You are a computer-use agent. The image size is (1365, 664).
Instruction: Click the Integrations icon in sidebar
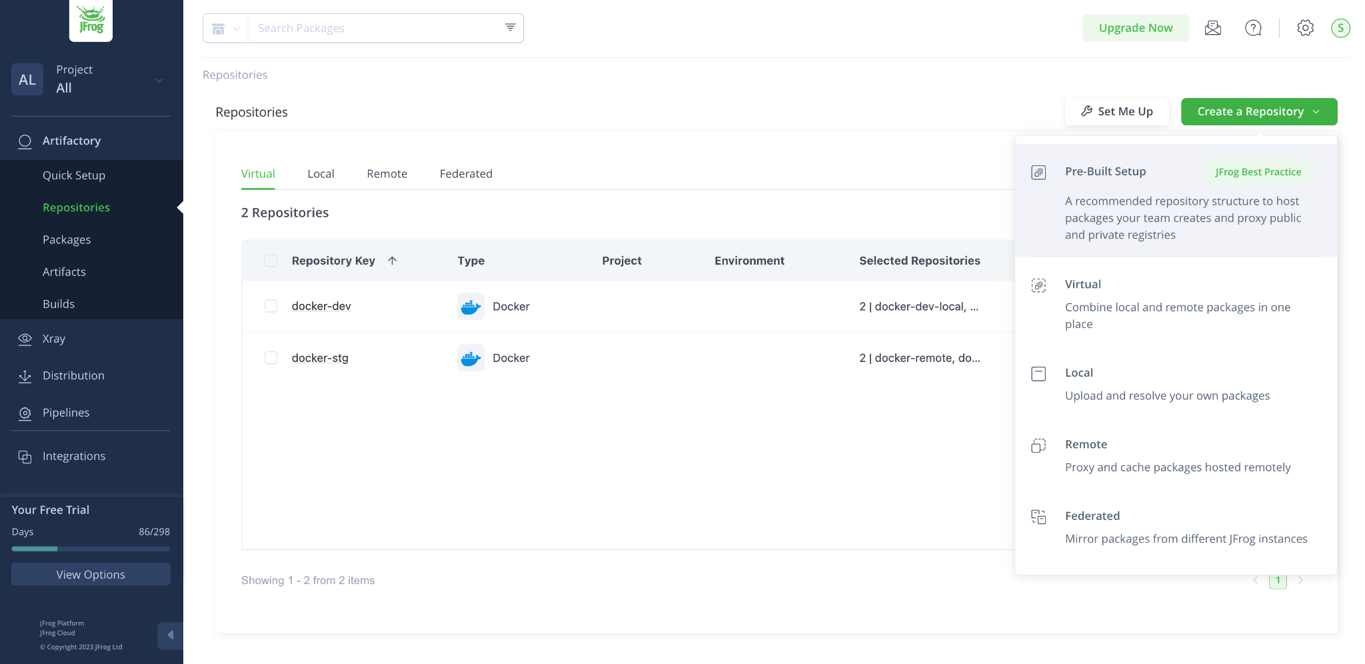pyautogui.click(x=25, y=457)
